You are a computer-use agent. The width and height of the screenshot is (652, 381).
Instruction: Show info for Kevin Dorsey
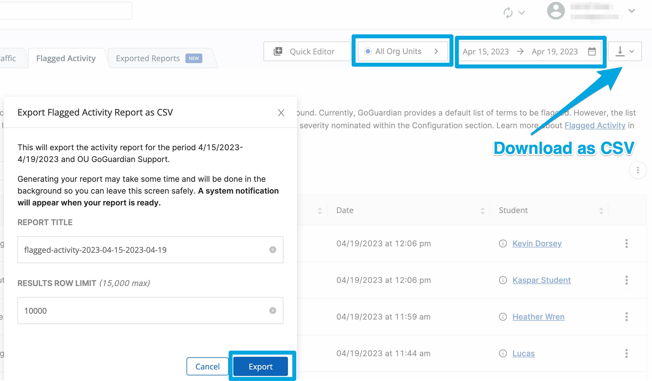[503, 243]
